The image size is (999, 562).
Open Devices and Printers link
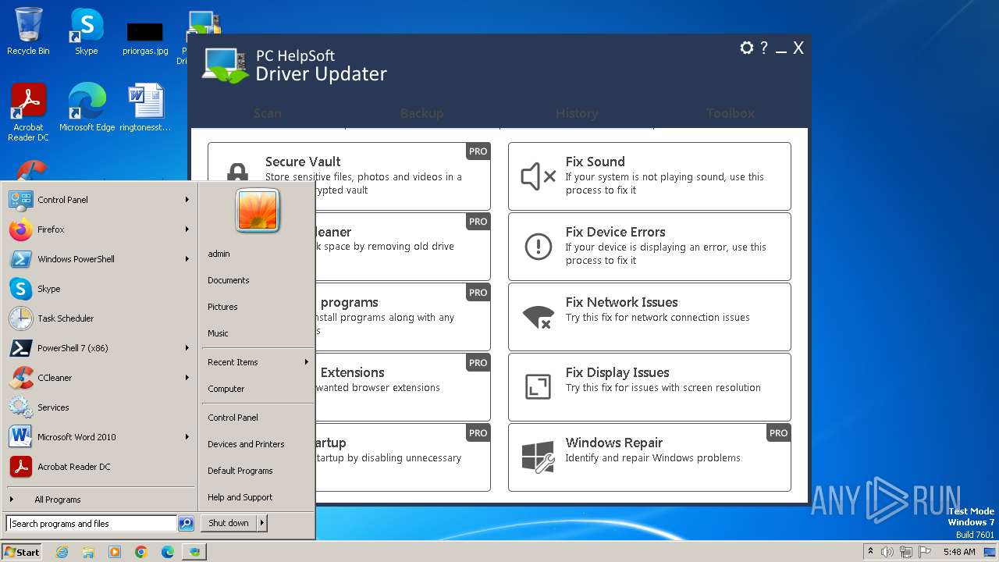click(246, 444)
